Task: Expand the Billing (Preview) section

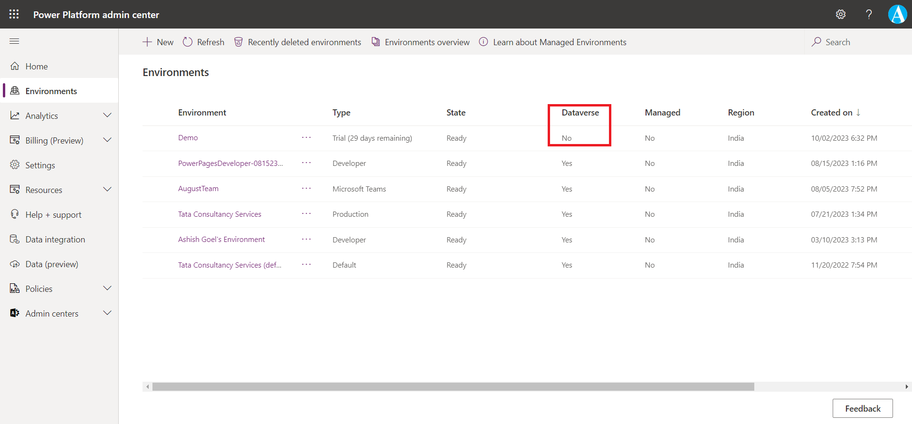Action: [x=107, y=140]
